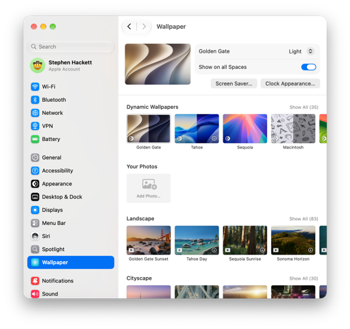The width and height of the screenshot is (350, 329).
Task: Select the Macintosh dynamic wallpaper
Action: click(x=293, y=129)
